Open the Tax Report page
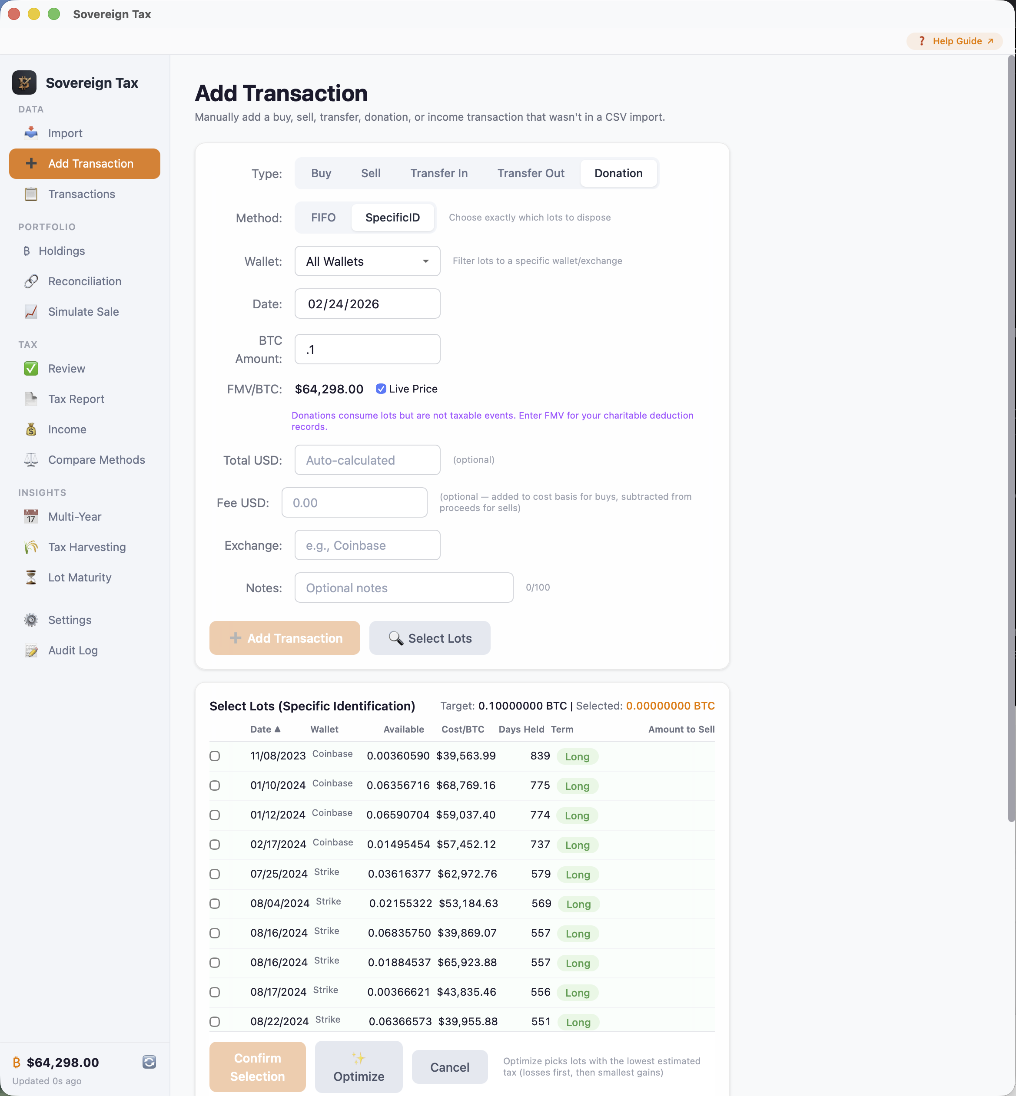 [76, 399]
